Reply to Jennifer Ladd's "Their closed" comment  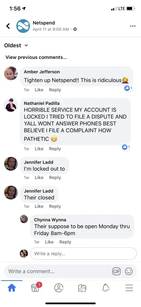[55, 206]
